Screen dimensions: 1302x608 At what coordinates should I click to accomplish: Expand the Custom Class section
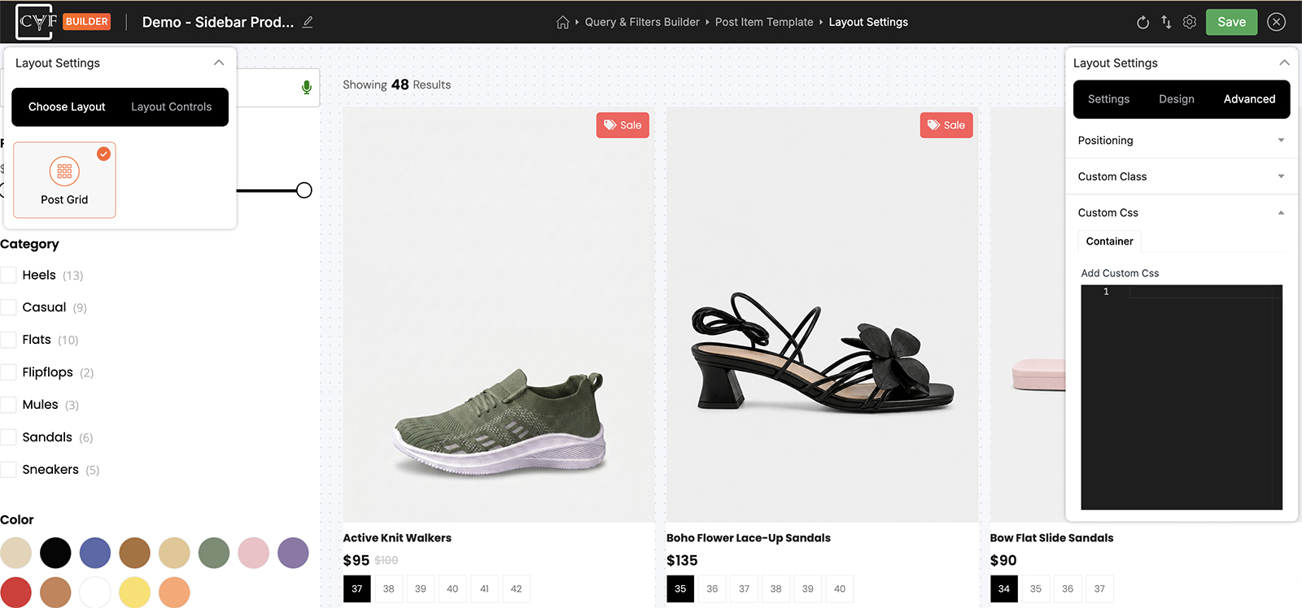click(x=1182, y=176)
